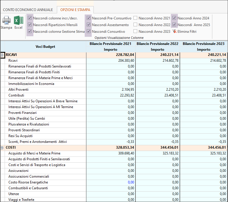The height and width of the screenshot is (202, 228).
Task: Select Costo Risorse Energetiche row label
Action: [x=28, y=182]
